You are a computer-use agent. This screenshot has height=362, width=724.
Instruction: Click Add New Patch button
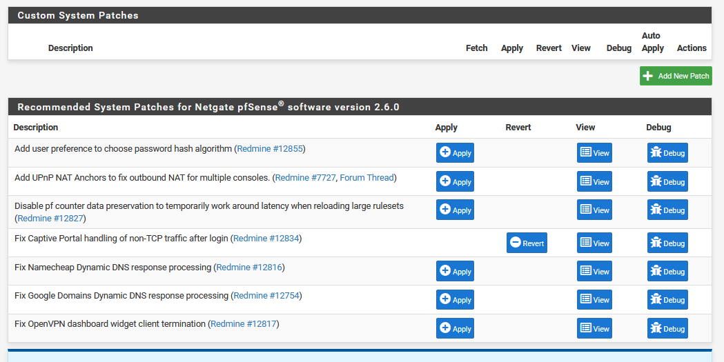point(676,76)
